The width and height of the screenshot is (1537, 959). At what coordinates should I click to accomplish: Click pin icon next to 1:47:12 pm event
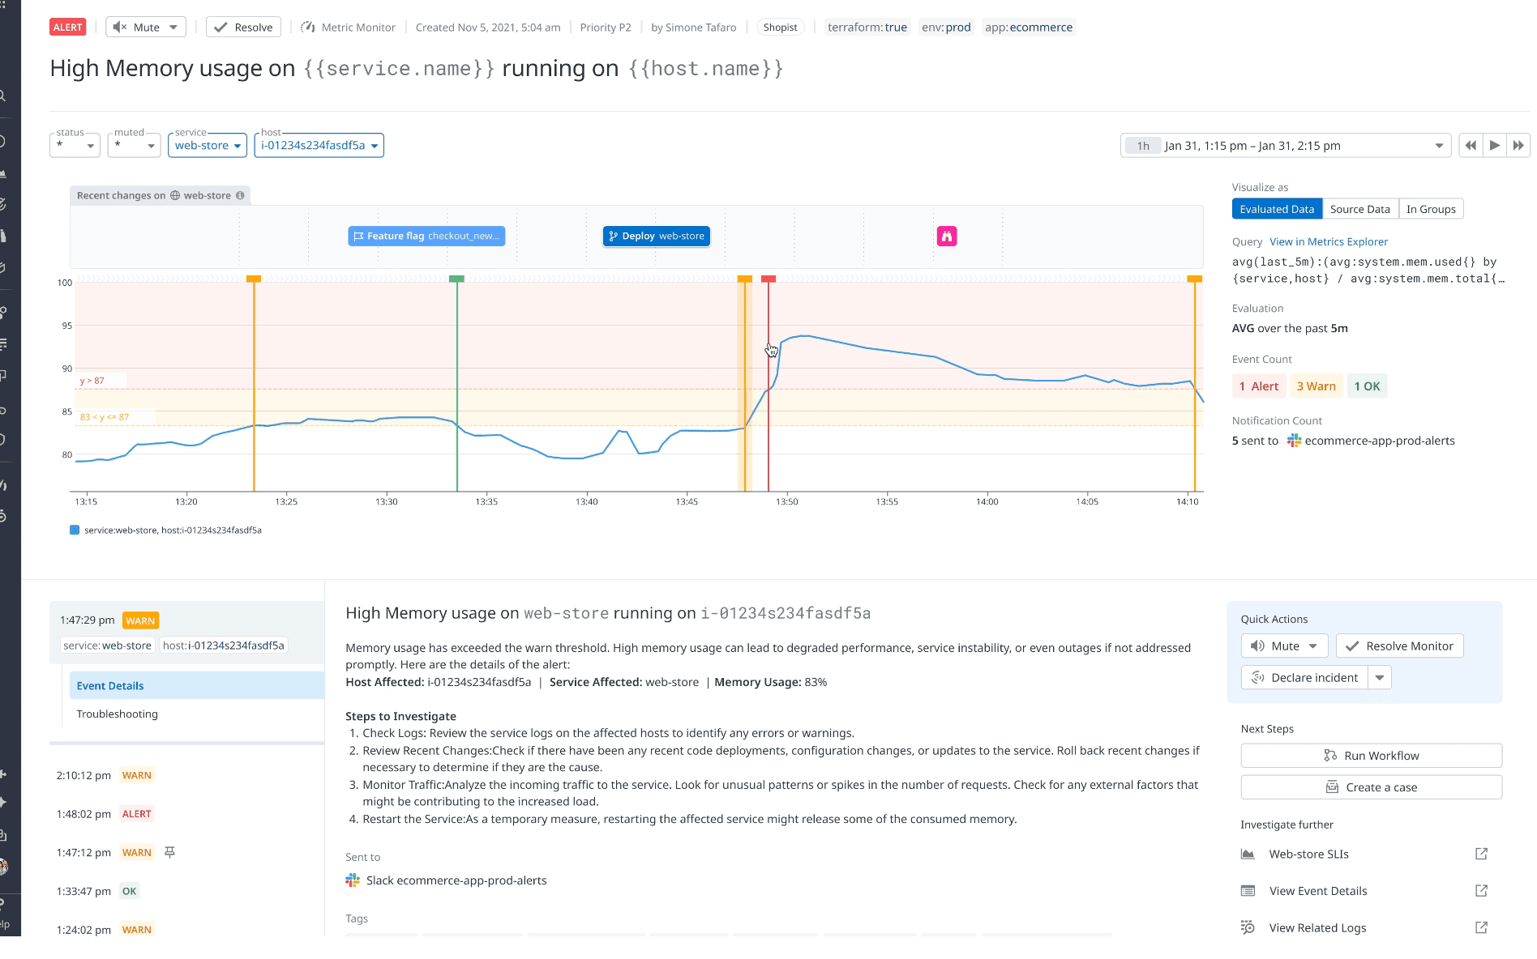tap(169, 852)
